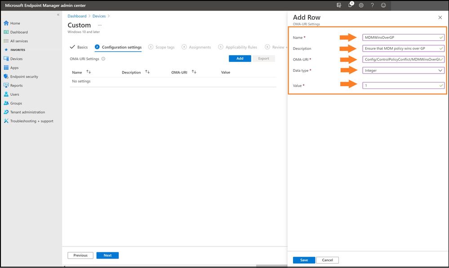
Task: Click the Devices breadcrumb link
Action: (99, 16)
